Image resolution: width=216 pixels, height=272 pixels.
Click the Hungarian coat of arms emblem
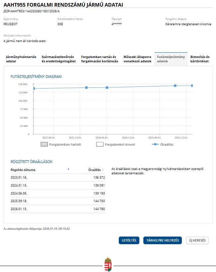coord(108,264)
